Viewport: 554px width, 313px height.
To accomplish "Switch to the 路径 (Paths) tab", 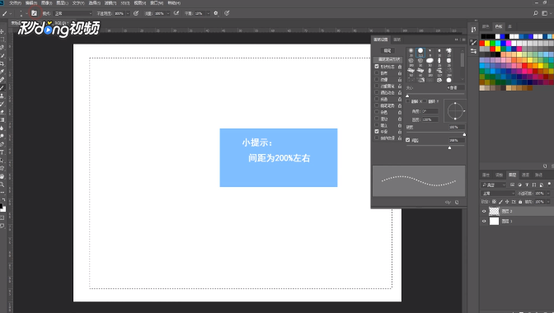I will click(x=539, y=175).
